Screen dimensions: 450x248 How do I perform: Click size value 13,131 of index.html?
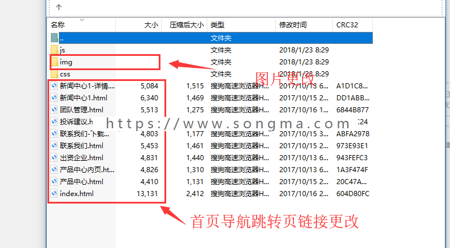pyautogui.click(x=147, y=194)
